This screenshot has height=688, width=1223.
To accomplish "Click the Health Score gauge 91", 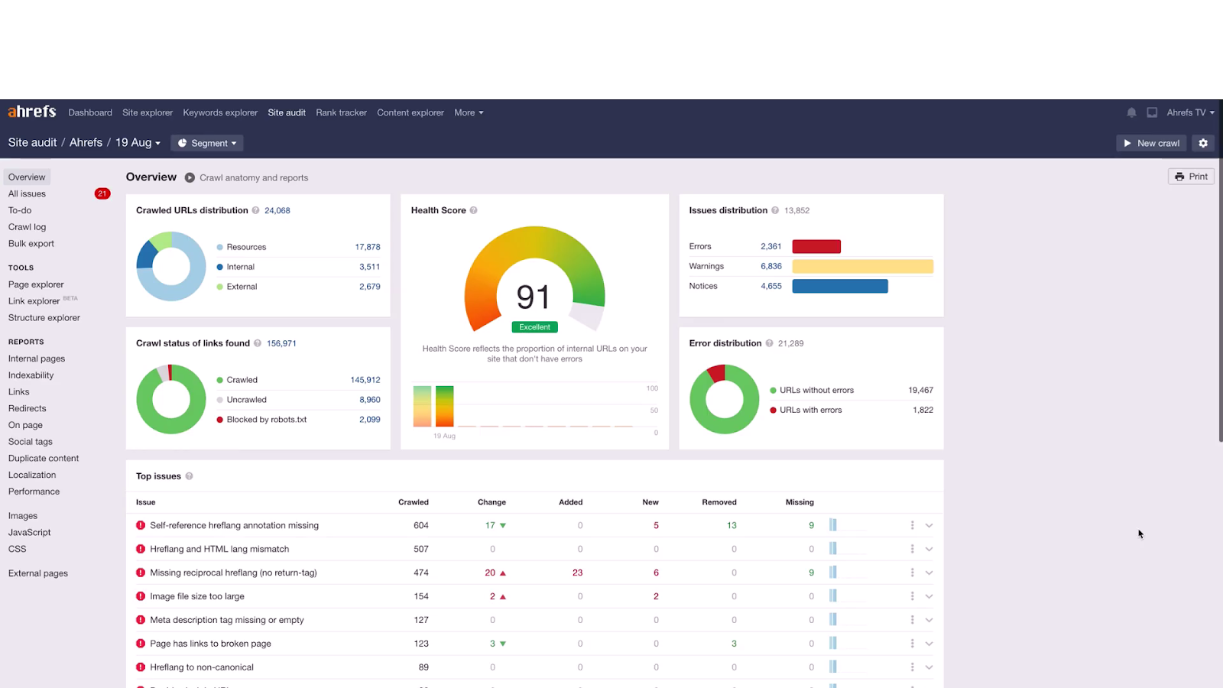I will click(x=534, y=281).
